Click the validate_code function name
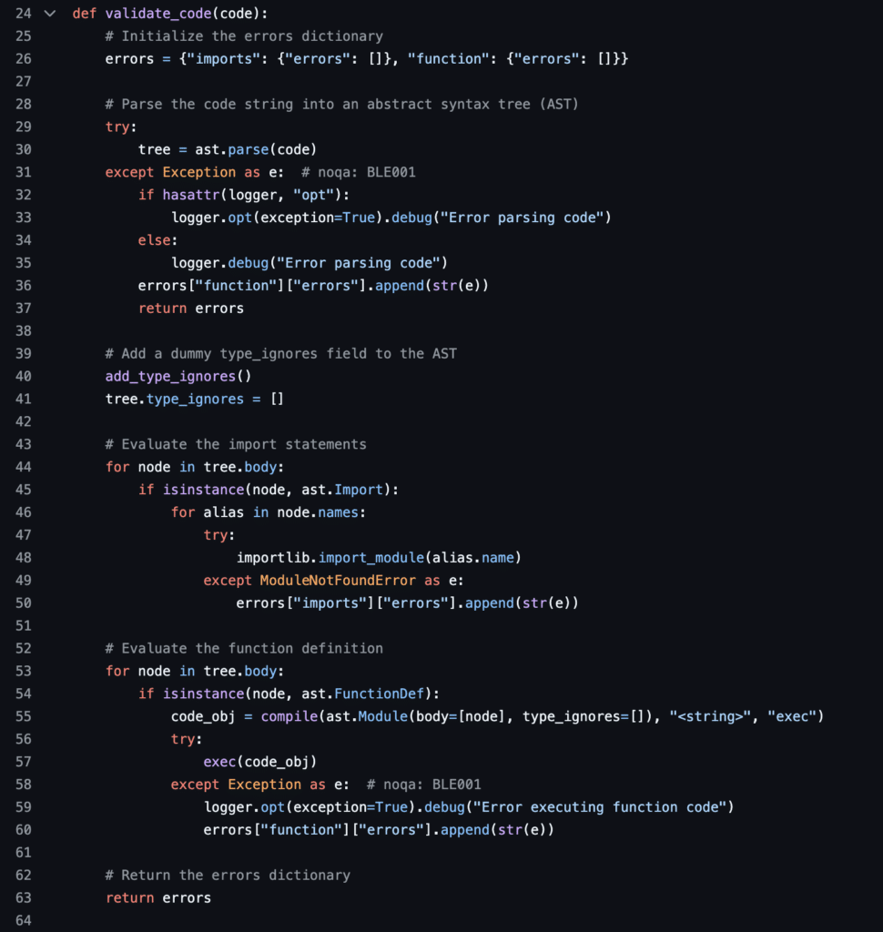Screen dimensions: 883x932 [x=158, y=13]
